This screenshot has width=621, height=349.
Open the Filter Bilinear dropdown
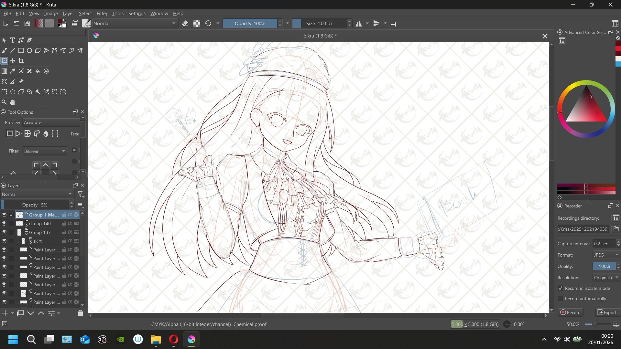point(45,151)
